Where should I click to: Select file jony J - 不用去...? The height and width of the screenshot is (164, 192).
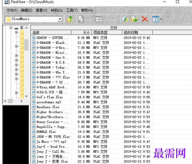coord(52,156)
